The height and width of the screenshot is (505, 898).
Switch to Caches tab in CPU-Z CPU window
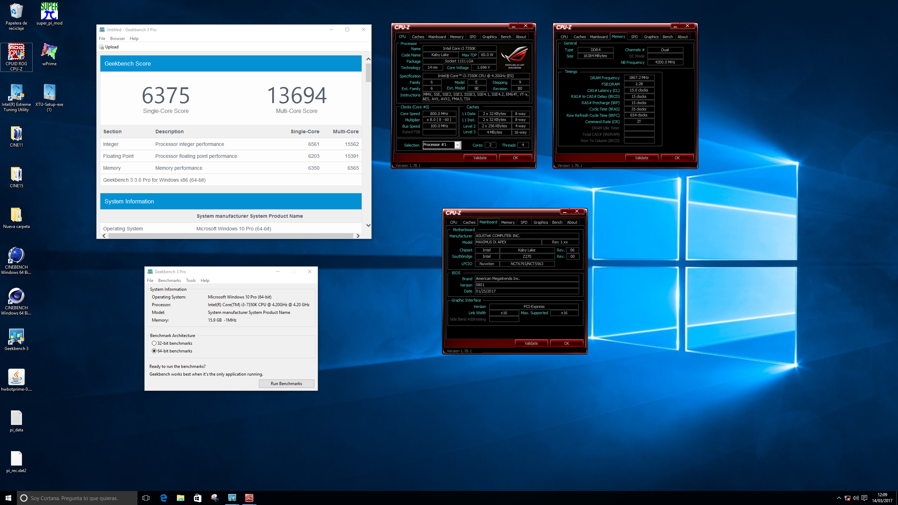418,37
